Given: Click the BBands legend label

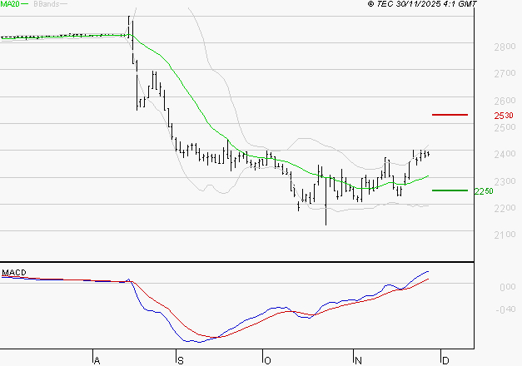Looking at the screenshot, I should [45, 4].
